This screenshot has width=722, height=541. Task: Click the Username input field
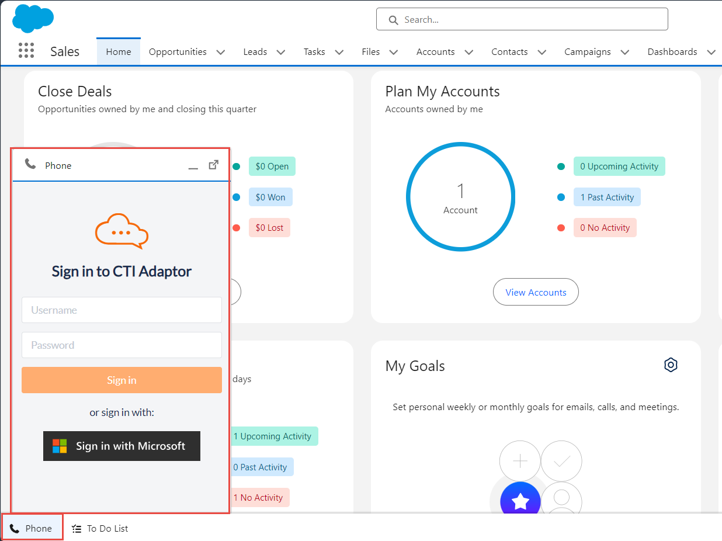point(122,310)
